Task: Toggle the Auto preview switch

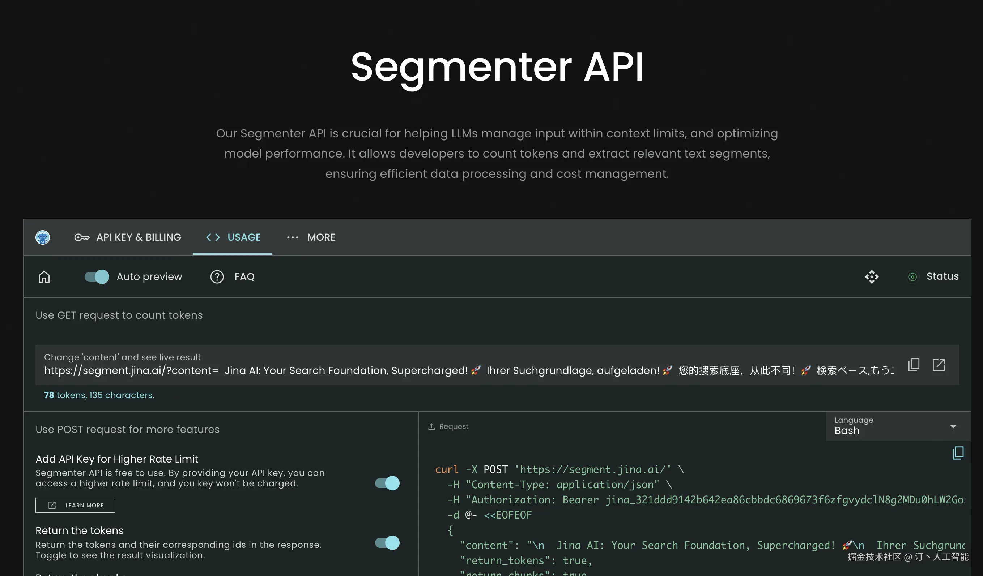Action: (97, 277)
